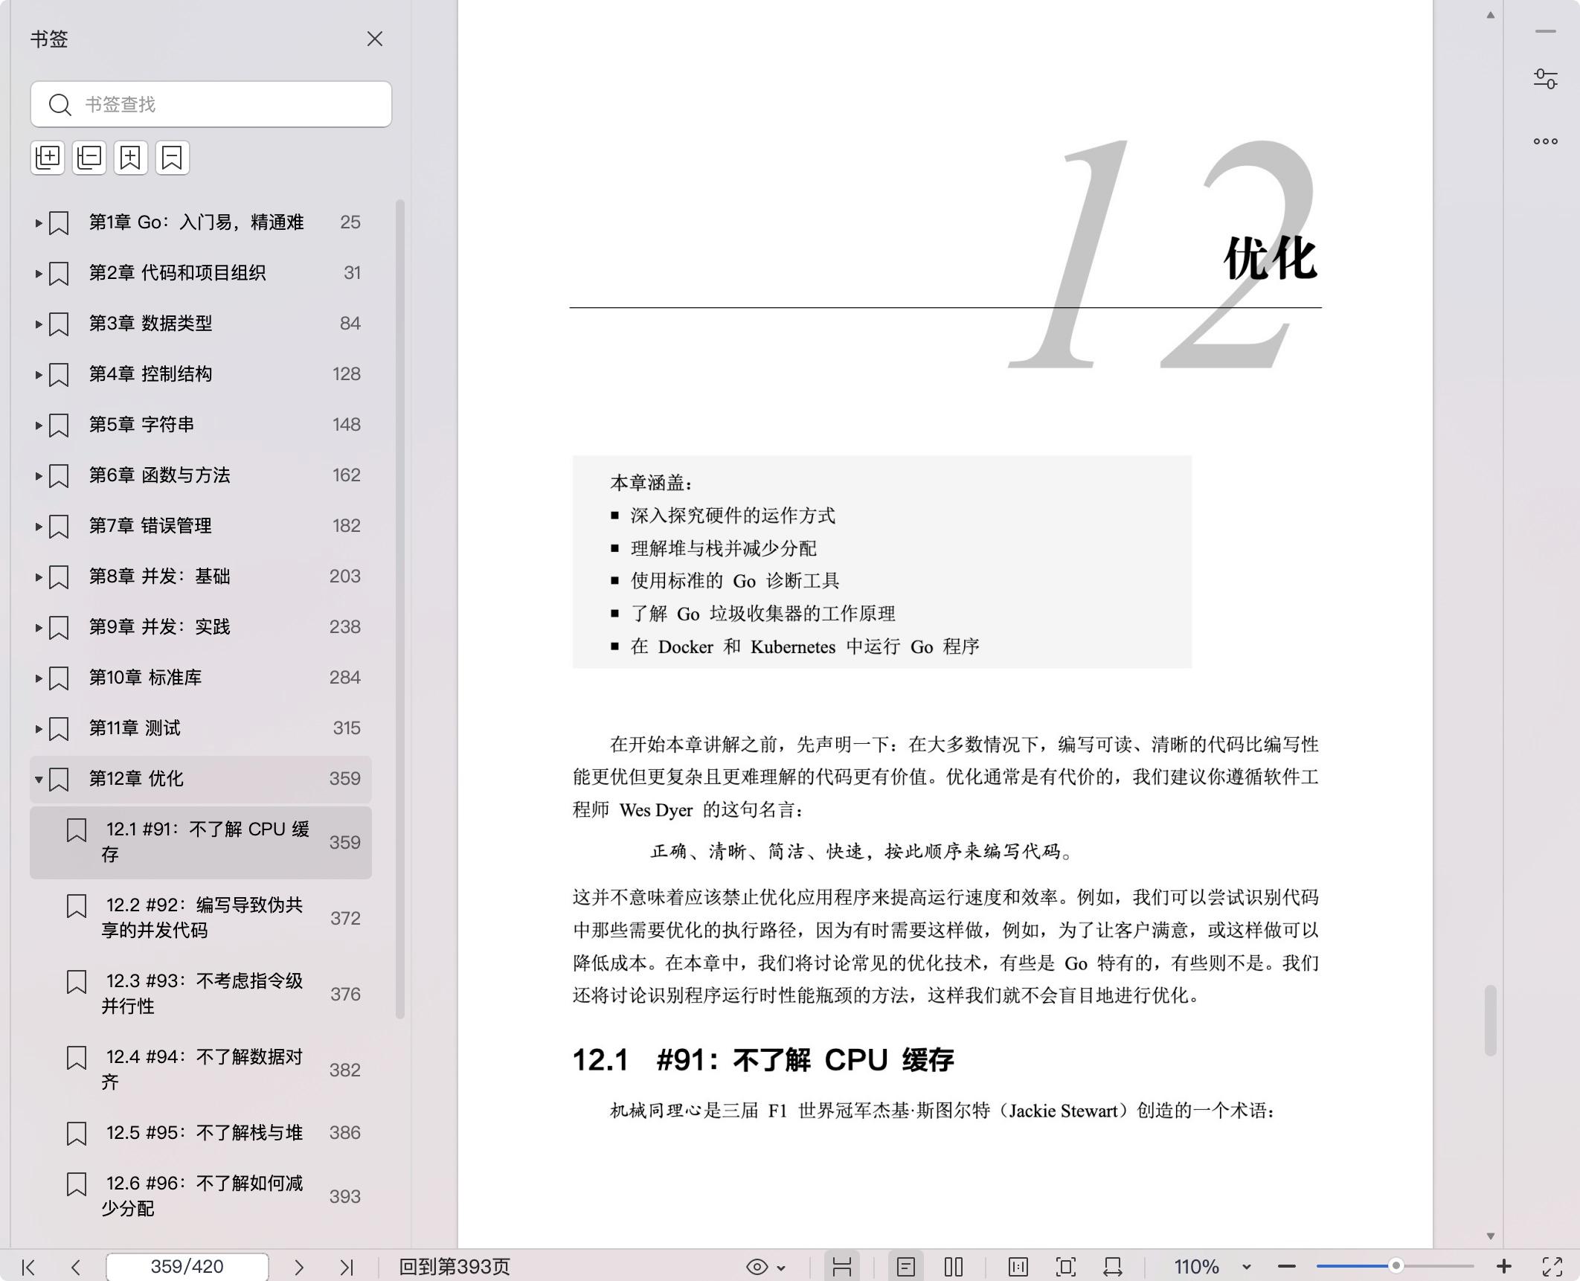Click fit page icon
This screenshot has height=1281, width=1580.
tap(1066, 1267)
